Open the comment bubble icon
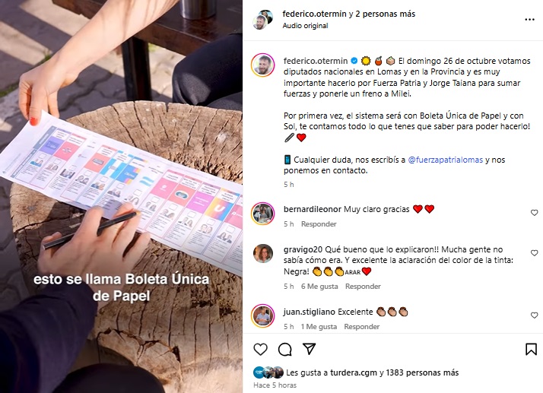 coord(285,350)
